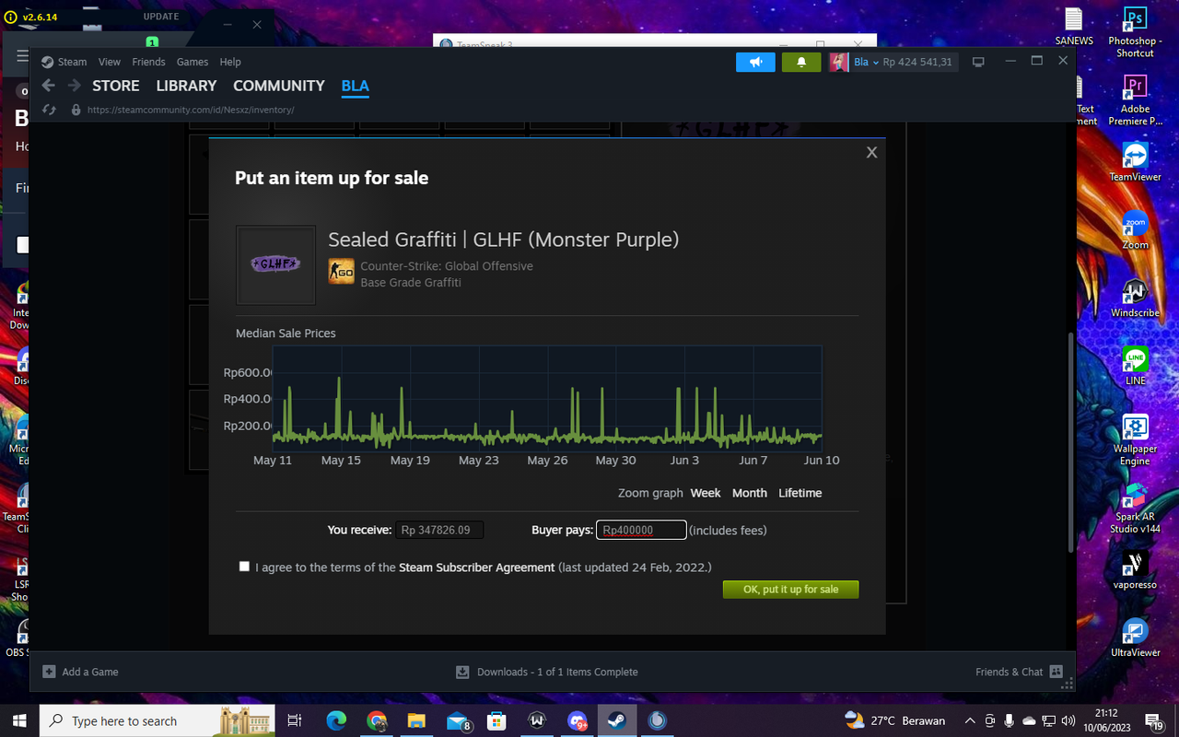Image resolution: width=1179 pixels, height=737 pixels.
Task: Click the taskbar volume icon
Action: click(x=1068, y=720)
